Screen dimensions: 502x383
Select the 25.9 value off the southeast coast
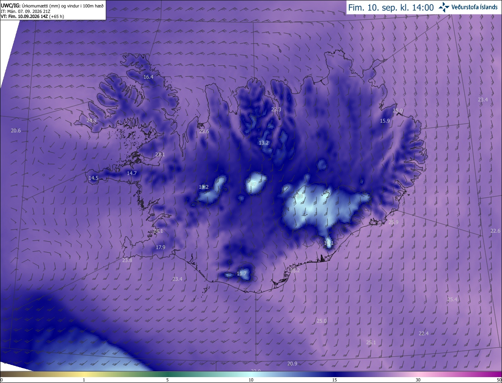click(x=393, y=222)
